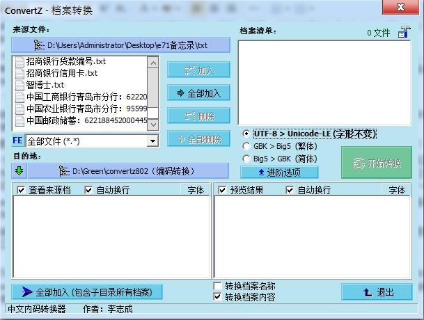This screenshot has width=424, height=320.
Task: Select file 智博士.txt
Action: [x=45, y=85]
